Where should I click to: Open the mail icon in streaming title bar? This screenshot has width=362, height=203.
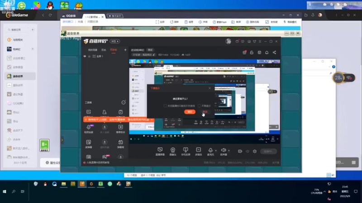coord(237,42)
